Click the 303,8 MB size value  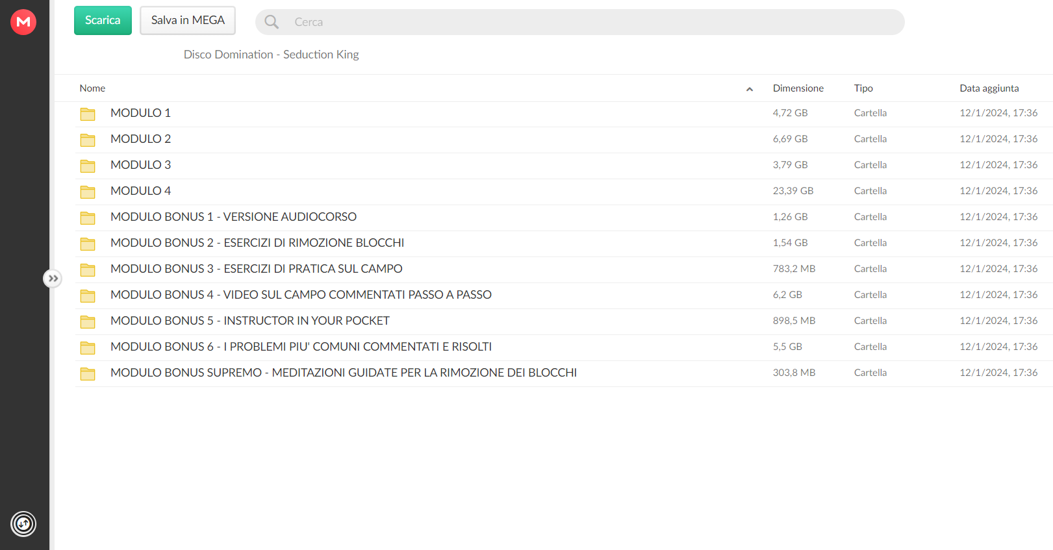(794, 373)
